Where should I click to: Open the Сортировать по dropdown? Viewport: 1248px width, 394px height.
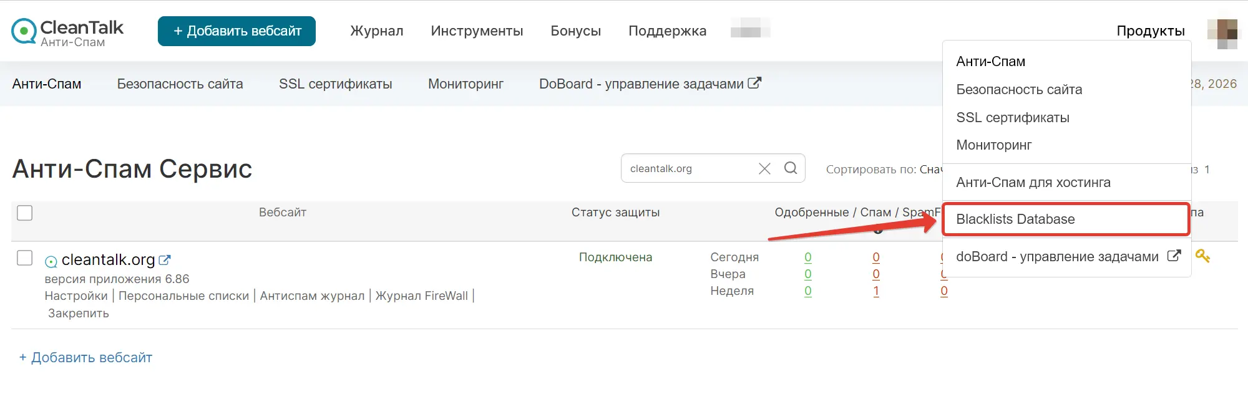884,170
